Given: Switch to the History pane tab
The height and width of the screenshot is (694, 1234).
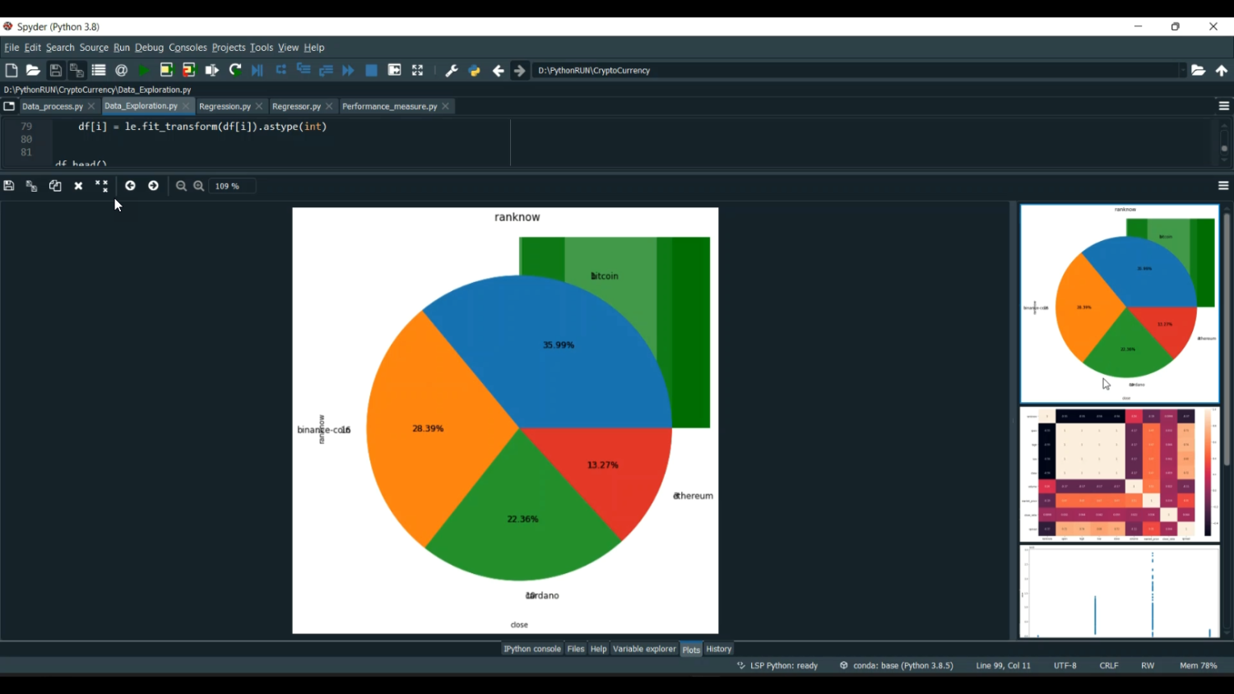Looking at the screenshot, I should point(719,650).
